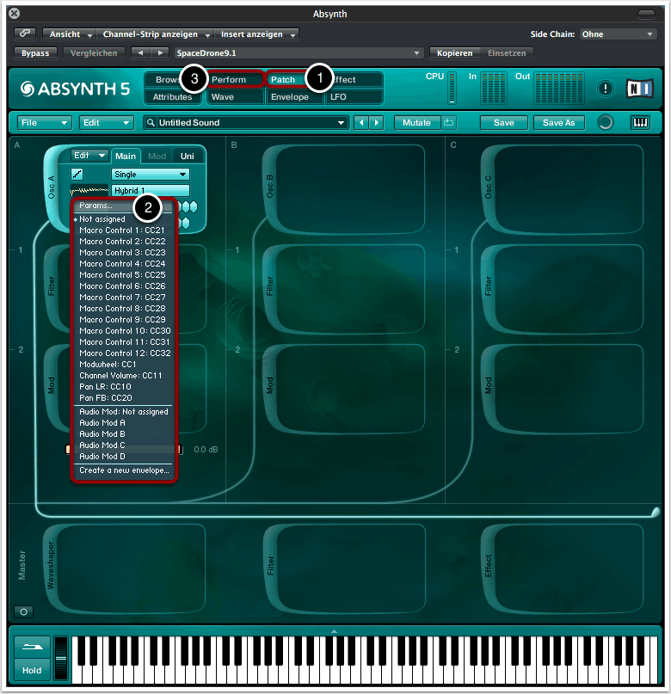
Task: Select previous preset arrow beside SpaceDrone9.1
Action: tap(140, 53)
